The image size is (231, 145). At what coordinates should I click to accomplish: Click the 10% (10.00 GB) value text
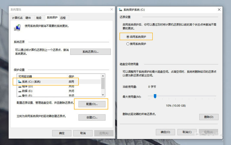tap(176, 106)
